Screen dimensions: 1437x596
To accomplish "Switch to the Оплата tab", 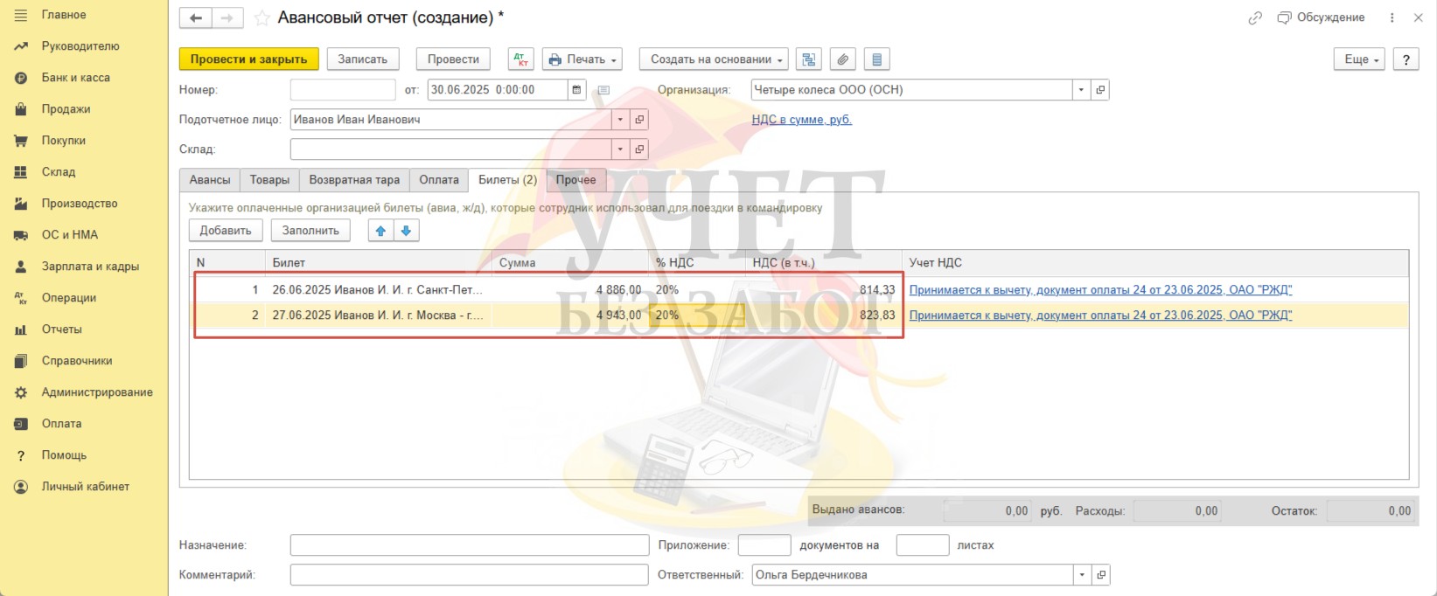I will pos(439,180).
